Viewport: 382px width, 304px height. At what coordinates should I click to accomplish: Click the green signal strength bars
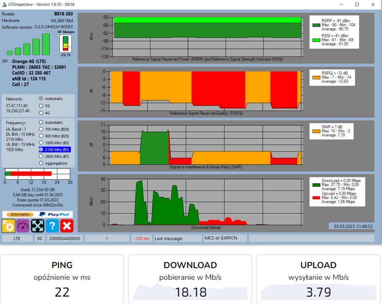pyautogui.click(x=29, y=45)
